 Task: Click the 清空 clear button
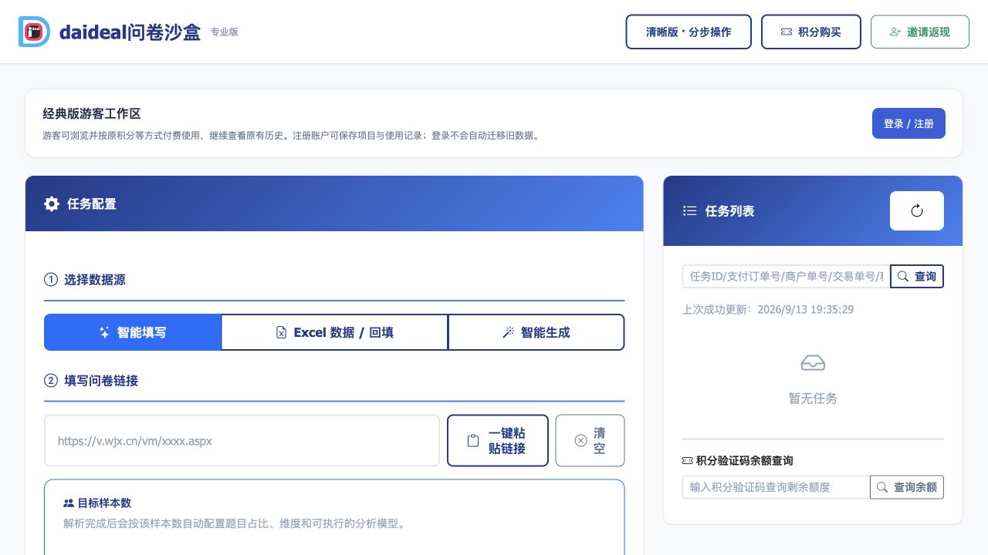pyautogui.click(x=590, y=441)
